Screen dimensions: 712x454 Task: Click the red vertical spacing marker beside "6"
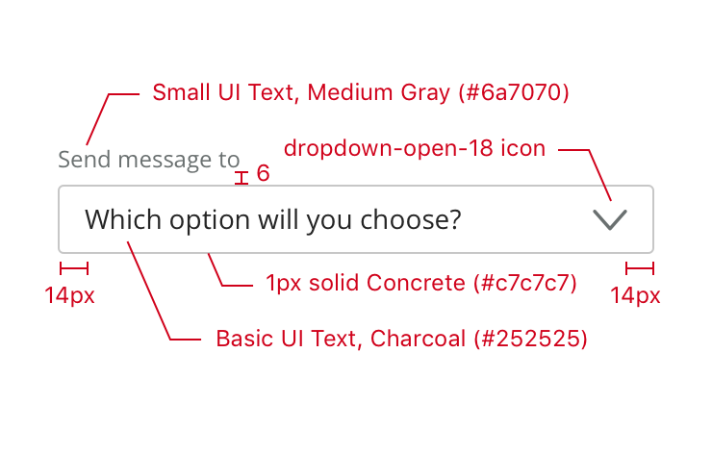click(x=242, y=177)
